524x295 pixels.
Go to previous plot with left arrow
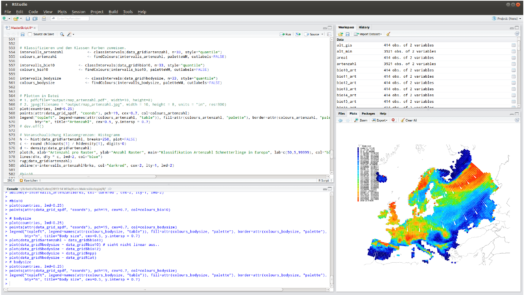coord(341,120)
